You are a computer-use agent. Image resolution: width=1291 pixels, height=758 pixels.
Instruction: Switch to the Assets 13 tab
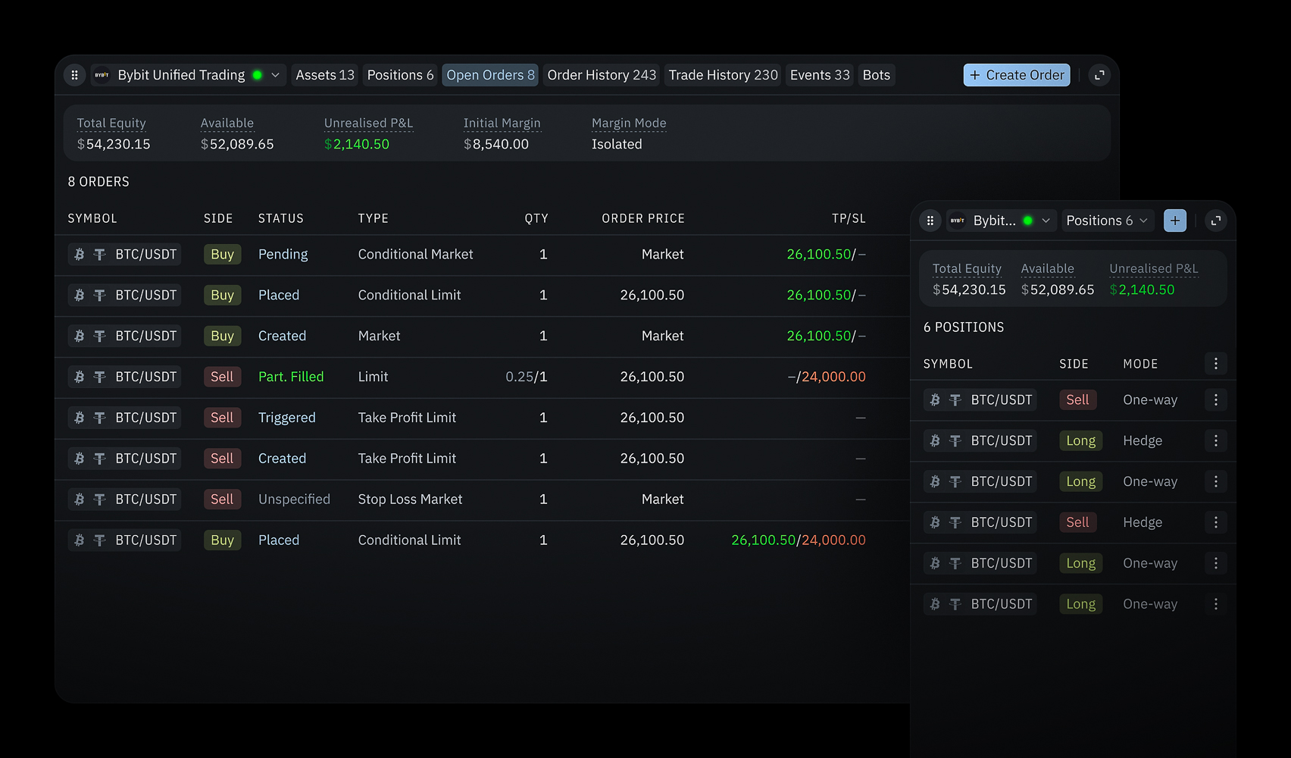coord(325,75)
